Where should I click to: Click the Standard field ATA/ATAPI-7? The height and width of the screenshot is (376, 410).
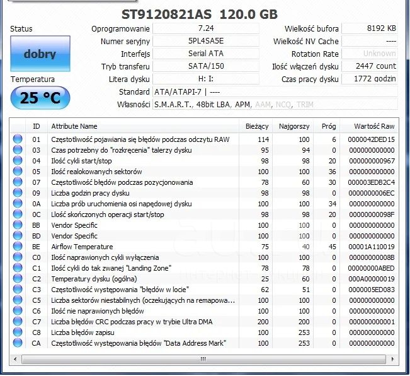point(275,91)
